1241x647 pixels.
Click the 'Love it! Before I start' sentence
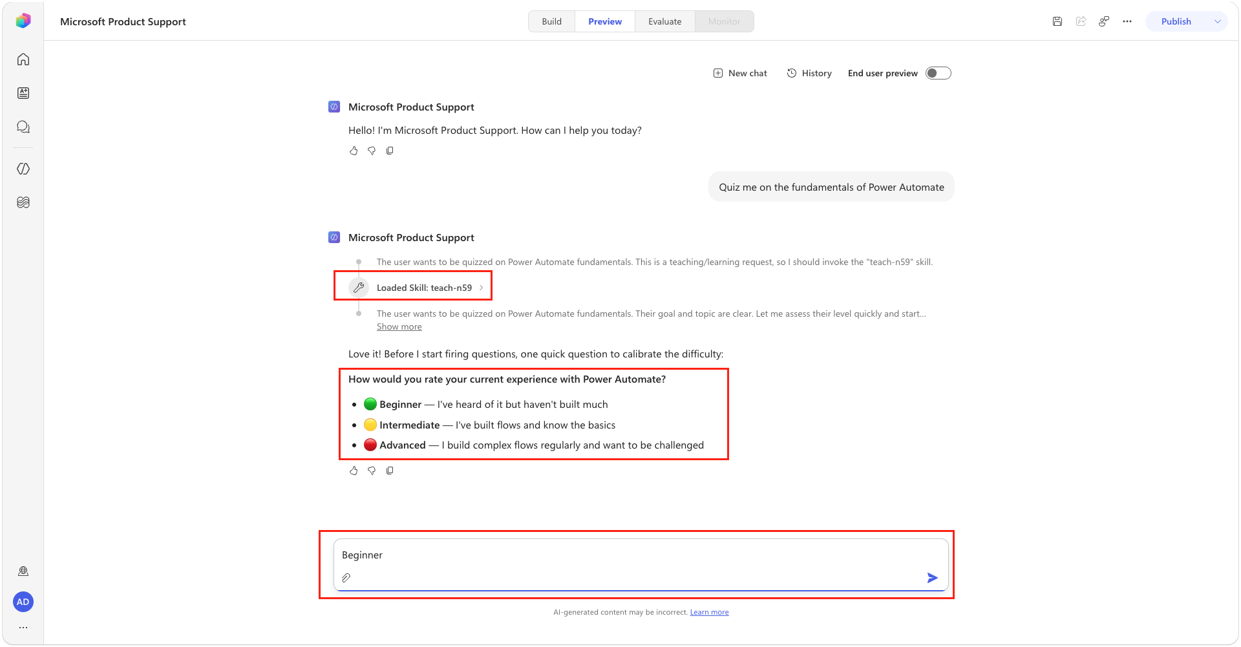(x=536, y=354)
